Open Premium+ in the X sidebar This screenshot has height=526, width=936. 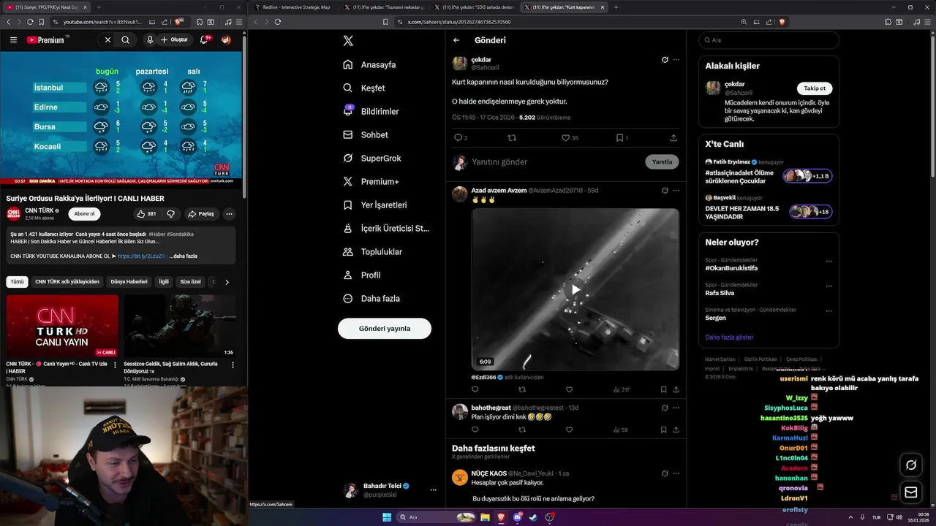click(x=370, y=181)
